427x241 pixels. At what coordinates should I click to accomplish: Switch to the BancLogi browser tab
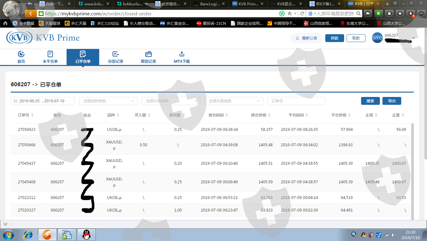point(209,4)
